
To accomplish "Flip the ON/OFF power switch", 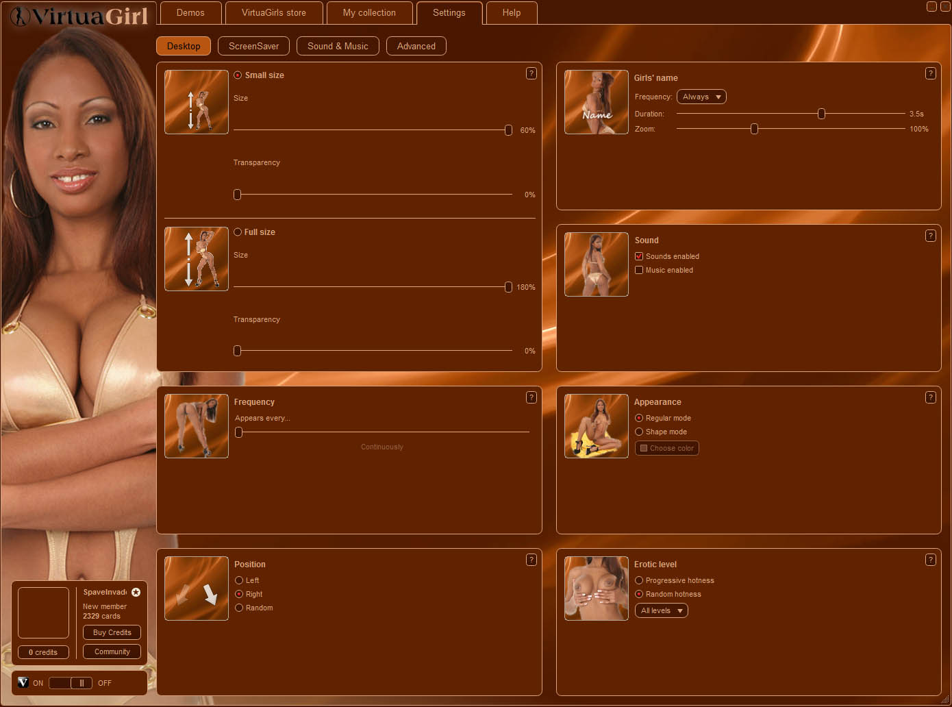I will click(71, 683).
